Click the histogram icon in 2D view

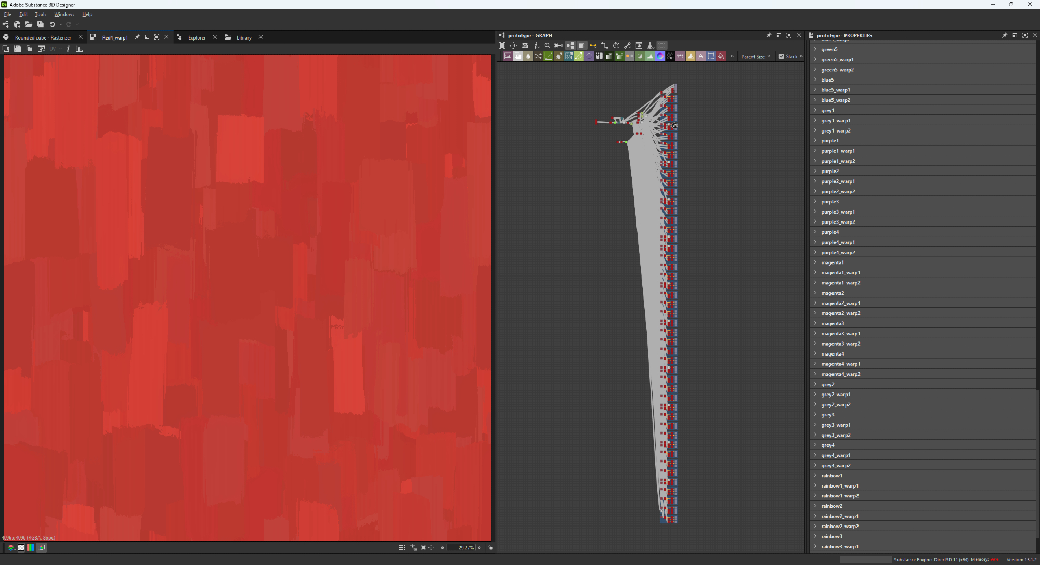[x=80, y=49]
